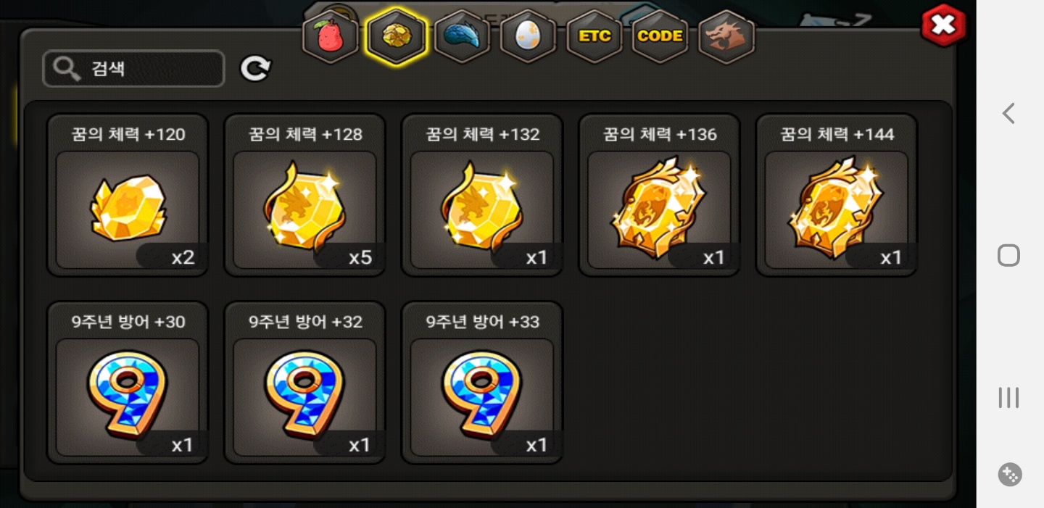Screen dimensions: 1044x508
Task: Select the 9주년 방어 +30 item
Action: click(x=128, y=383)
